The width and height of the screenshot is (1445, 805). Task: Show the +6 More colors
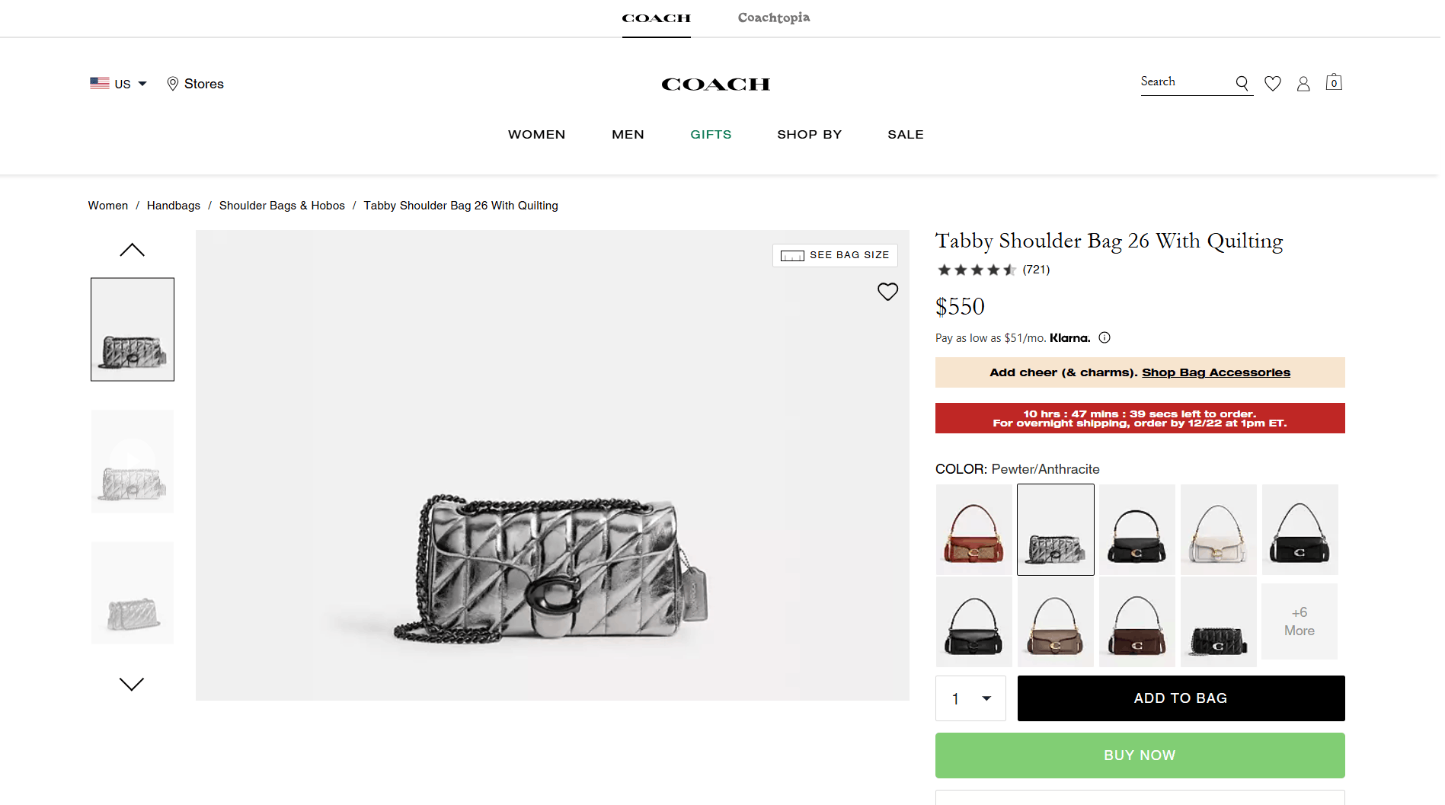point(1300,621)
